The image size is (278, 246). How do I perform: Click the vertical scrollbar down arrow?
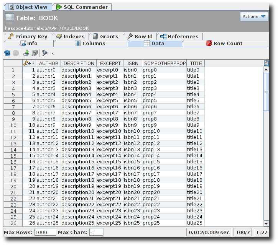pos(266,223)
